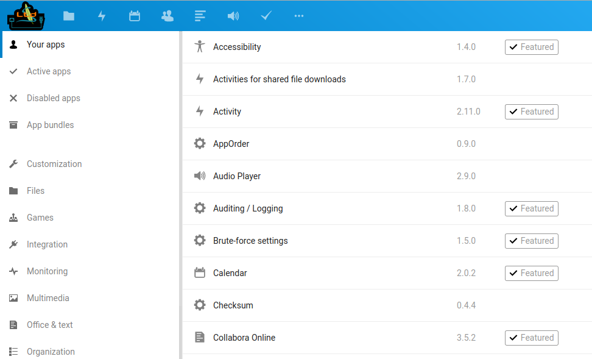The image size is (592, 359).
Task: Open the Audio Player speaker icon in top bar
Action: [233, 16]
